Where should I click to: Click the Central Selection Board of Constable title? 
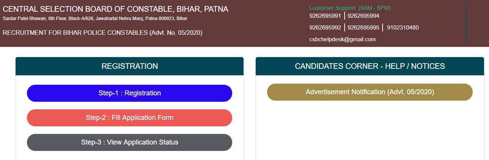point(116,9)
